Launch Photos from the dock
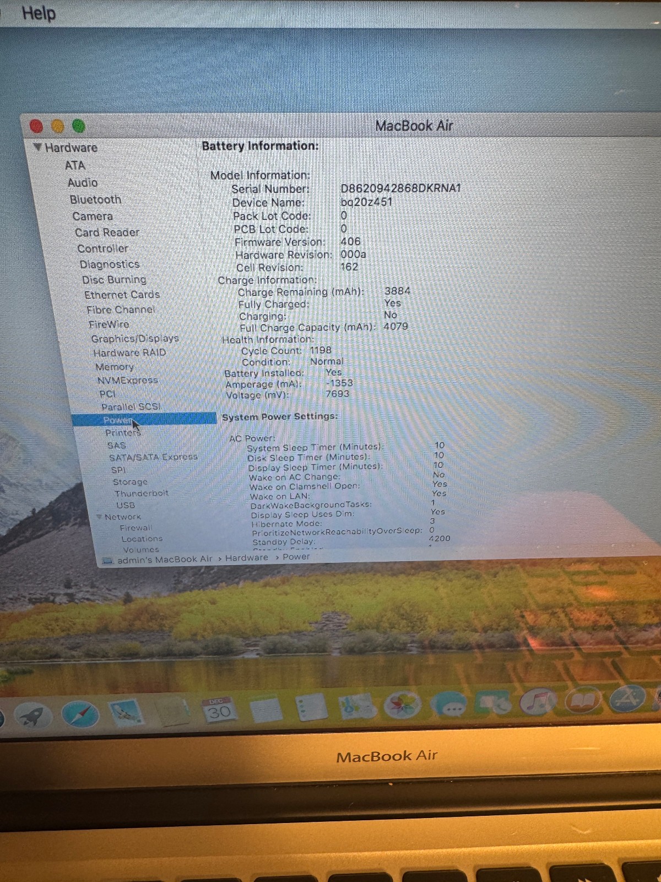Image resolution: width=661 pixels, height=882 pixels. (x=402, y=706)
